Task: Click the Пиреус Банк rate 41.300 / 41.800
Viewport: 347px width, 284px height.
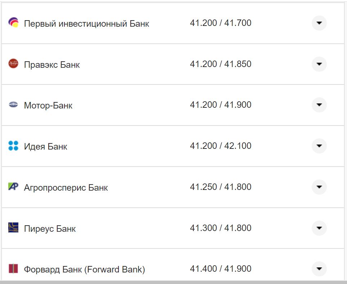Action: click(x=221, y=228)
